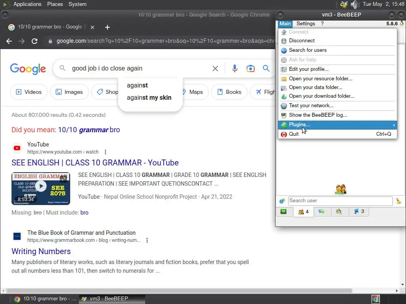Viewport: 406px width, 304px height.
Task: Click the Blue Book site favicon
Action: click(x=17, y=237)
